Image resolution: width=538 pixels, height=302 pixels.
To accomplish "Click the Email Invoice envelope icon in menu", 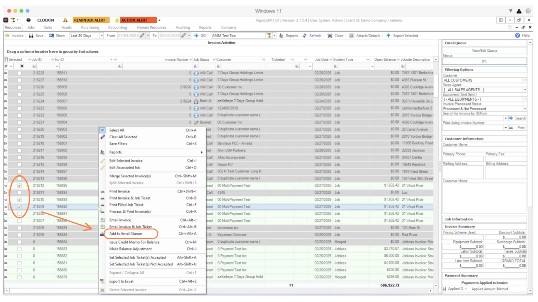I will 103,220.
